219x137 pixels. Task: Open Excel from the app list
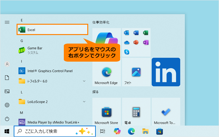point(52,30)
